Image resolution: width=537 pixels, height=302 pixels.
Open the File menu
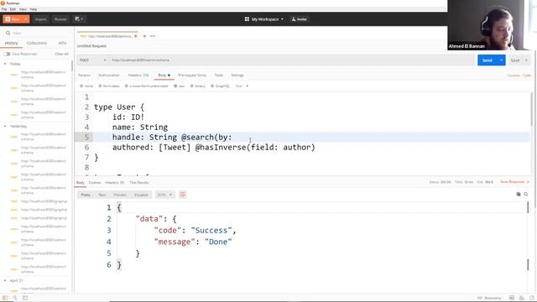[4, 9]
